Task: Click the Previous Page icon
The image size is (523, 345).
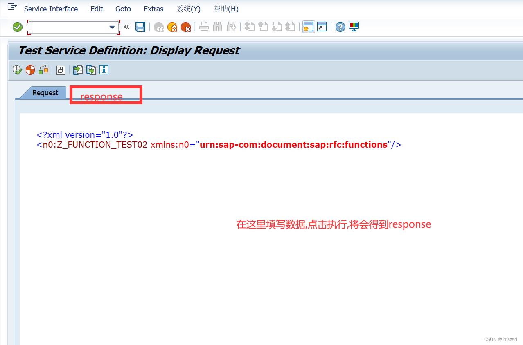Action: 263,27
